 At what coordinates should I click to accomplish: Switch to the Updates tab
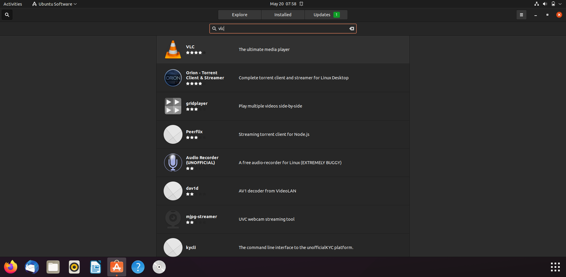point(326,15)
